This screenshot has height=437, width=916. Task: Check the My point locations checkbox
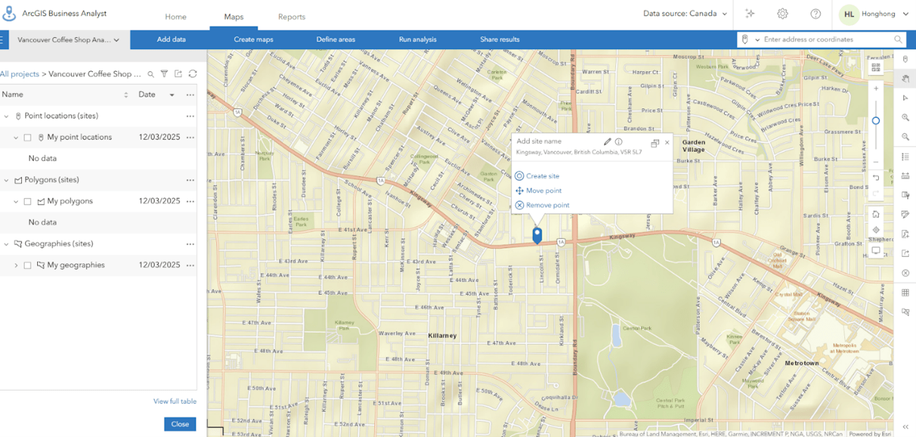click(27, 137)
